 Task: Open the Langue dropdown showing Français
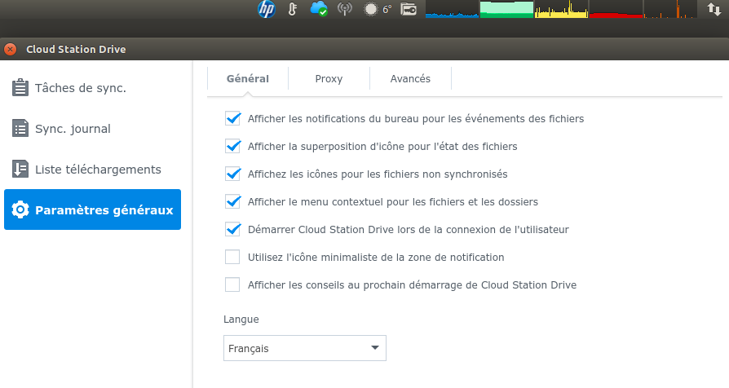click(304, 348)
